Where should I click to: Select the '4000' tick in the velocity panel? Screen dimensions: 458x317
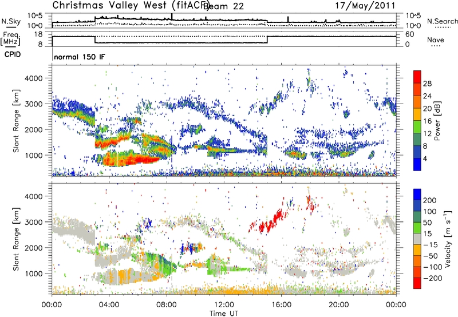point(34,196)
